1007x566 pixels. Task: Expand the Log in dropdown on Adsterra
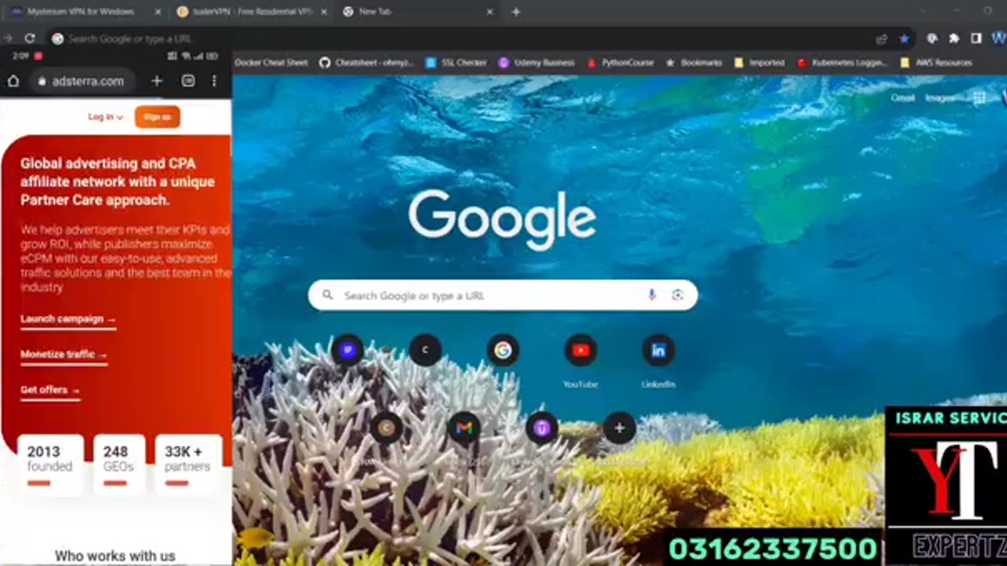(105, 117)
